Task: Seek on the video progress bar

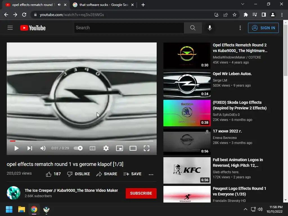Action: point(82,141)
